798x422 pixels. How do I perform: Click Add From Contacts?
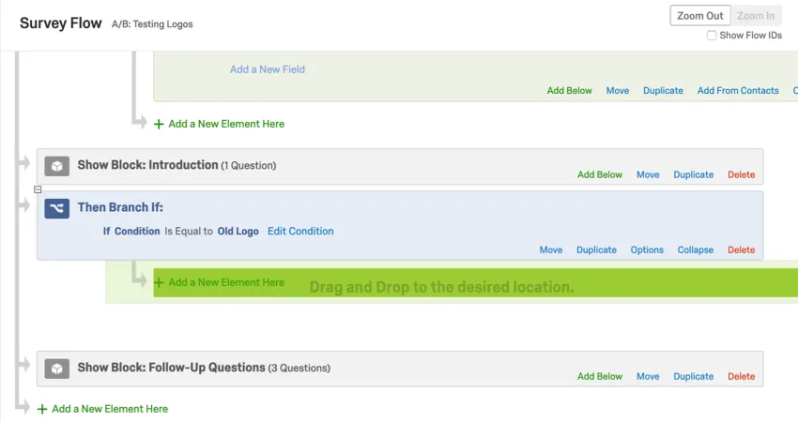tap(738, 91)
